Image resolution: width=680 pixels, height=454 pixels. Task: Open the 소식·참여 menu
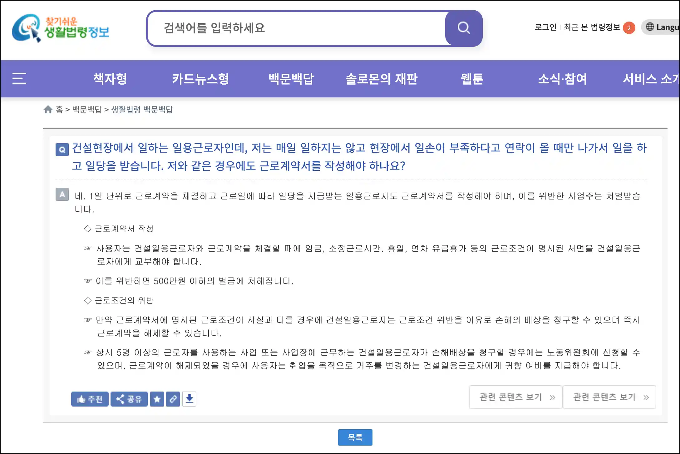coord(562,79)
